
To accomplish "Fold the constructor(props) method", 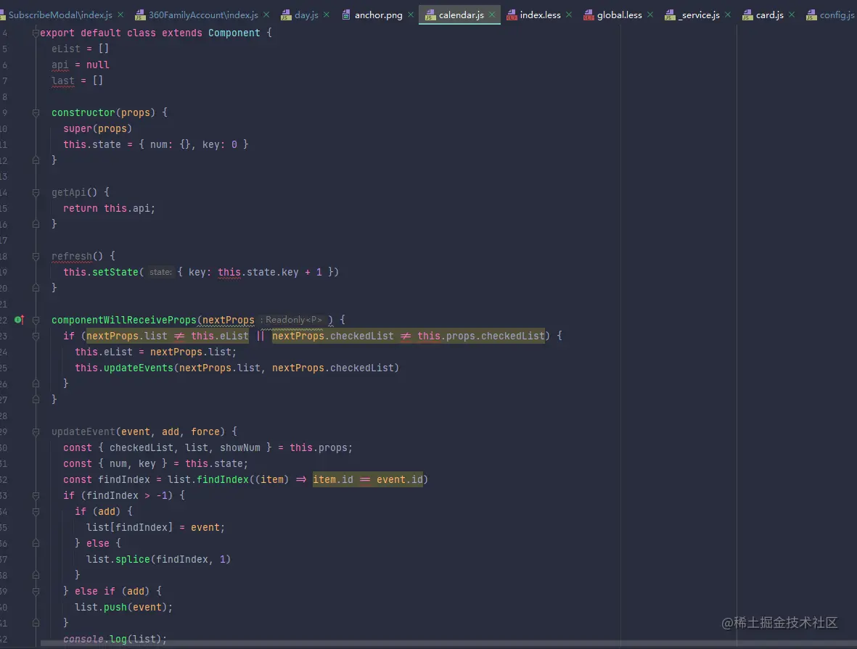I will point(36,112).
